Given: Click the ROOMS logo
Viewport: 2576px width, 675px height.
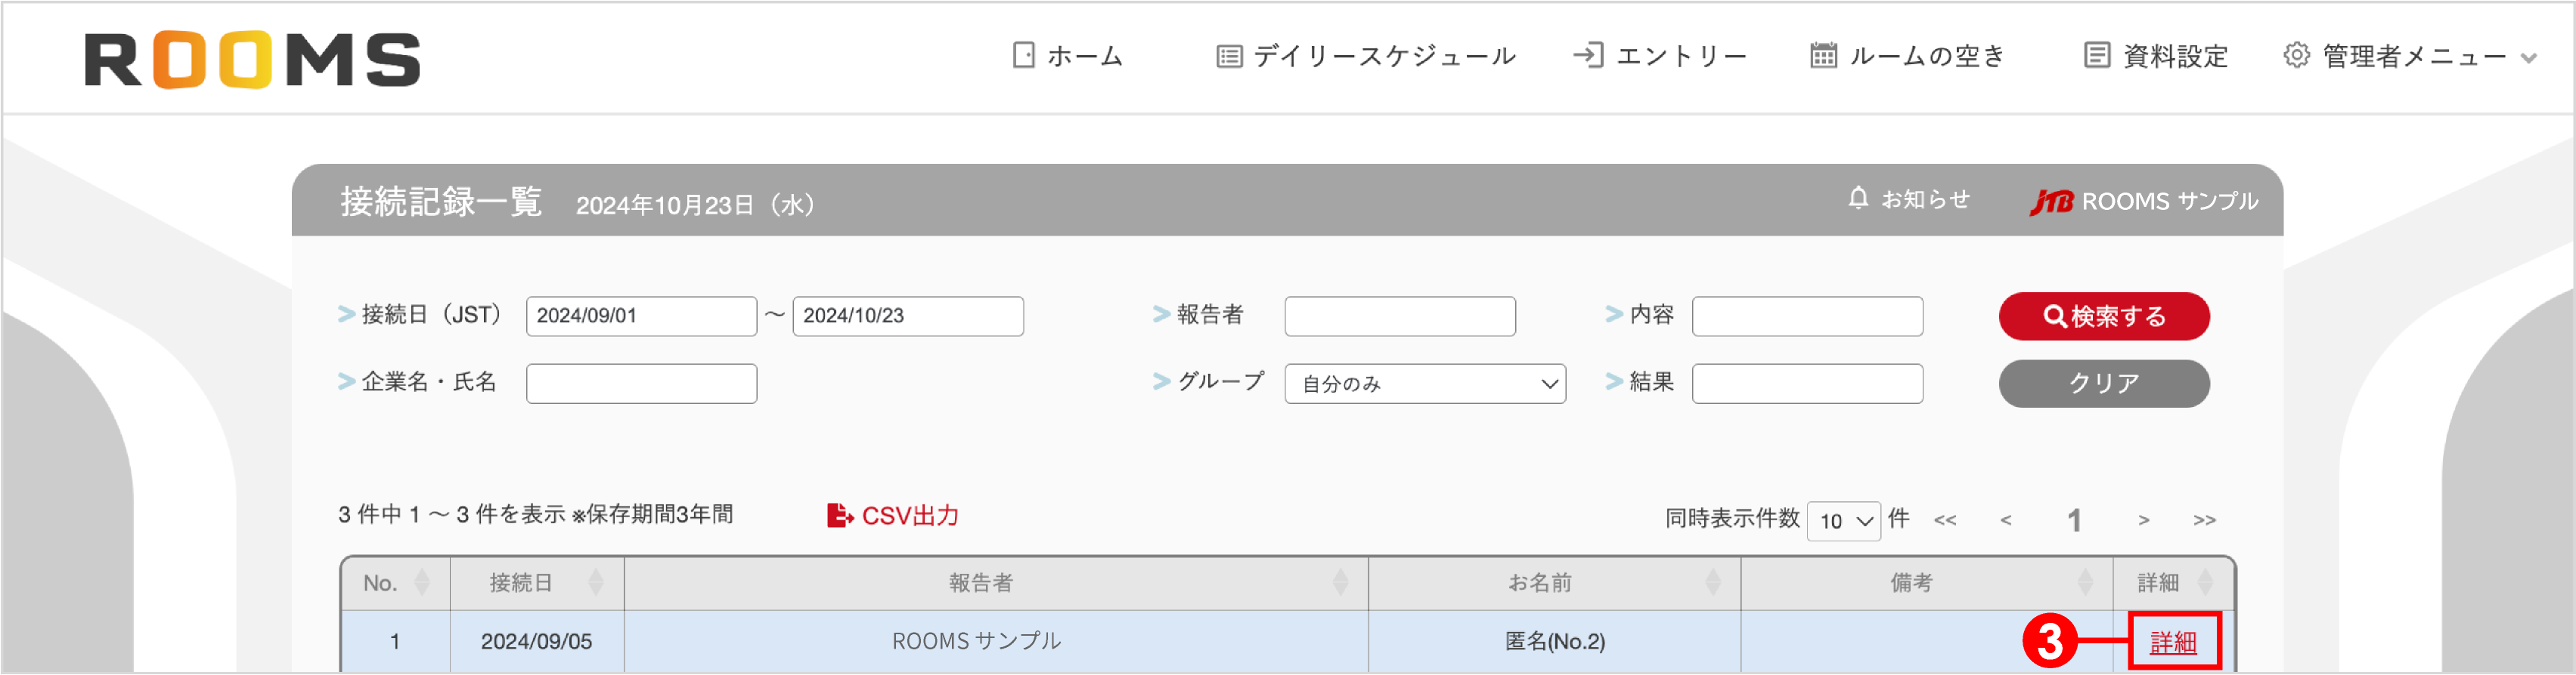Looking at the screenshot, I should 253,60.
